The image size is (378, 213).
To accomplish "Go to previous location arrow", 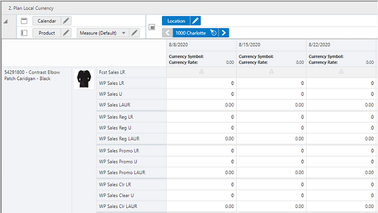I will [x=167, y=33].
